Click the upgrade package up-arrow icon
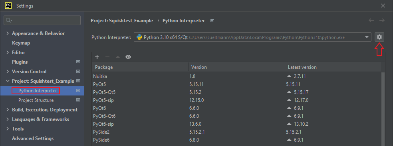 coord(118,57)
